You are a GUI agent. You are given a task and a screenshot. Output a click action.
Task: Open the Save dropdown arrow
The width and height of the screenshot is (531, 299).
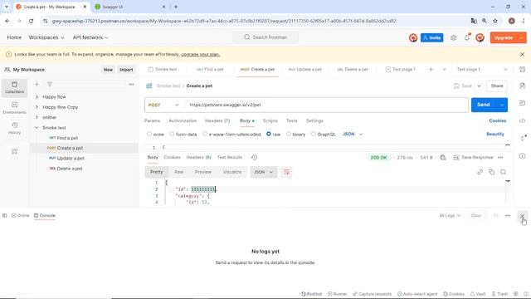pos(479,86)
